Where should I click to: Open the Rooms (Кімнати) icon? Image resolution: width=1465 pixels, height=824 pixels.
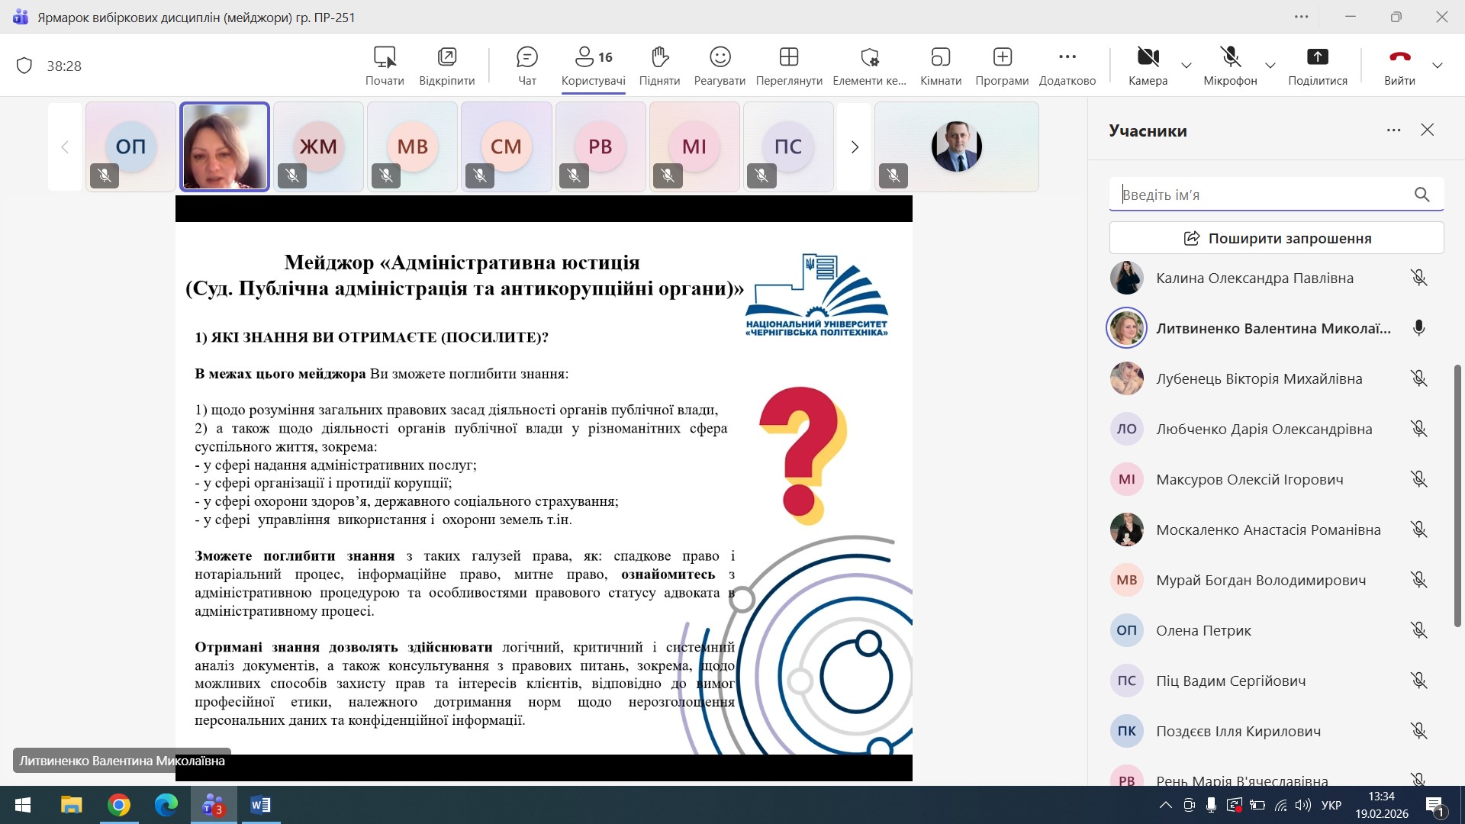940,58
